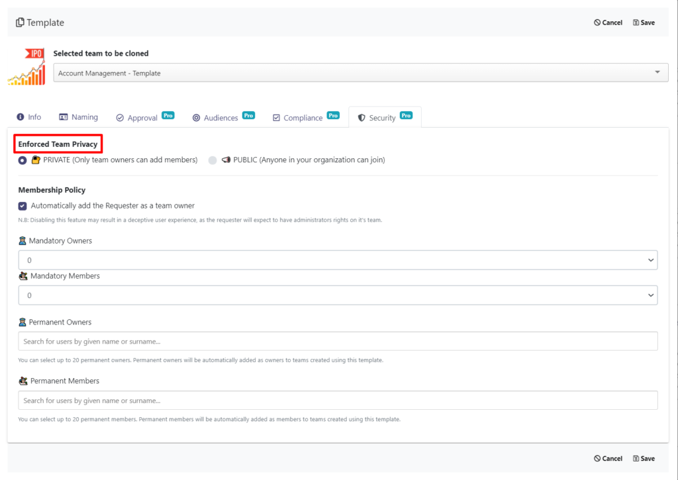Screen dimensions: 678x480
Task: Click the Permanent Members person icon
Action: coord(23,381)
